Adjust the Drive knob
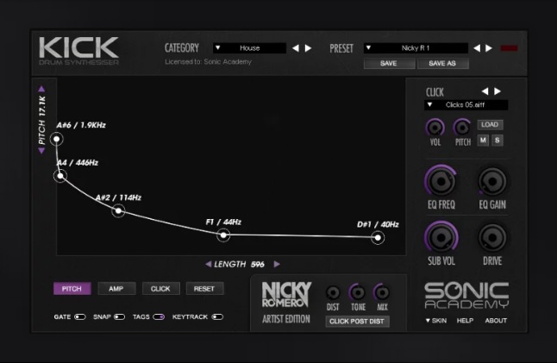557x363 pixels. click(492, 238)
